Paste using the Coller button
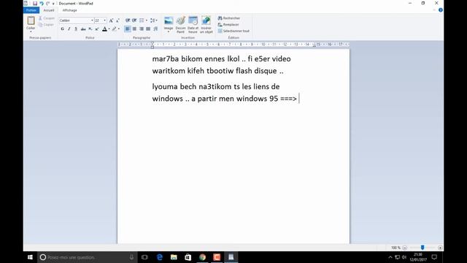 31,23
